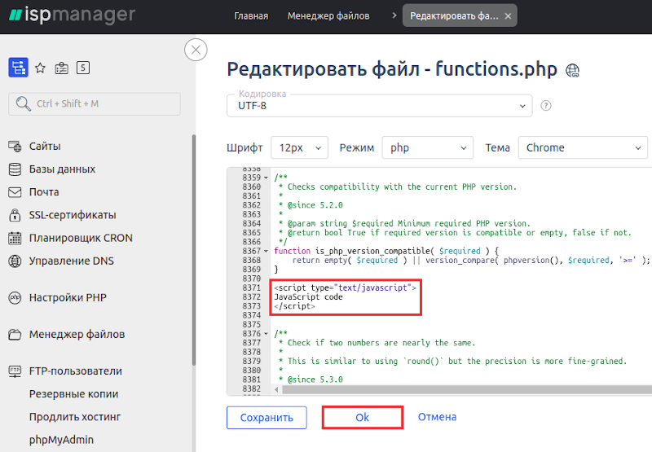The width and height of the screenshot is (652, 452).
Task: Click the FTP-пользователи monitor icon
Action: click(x=15, y=371)
